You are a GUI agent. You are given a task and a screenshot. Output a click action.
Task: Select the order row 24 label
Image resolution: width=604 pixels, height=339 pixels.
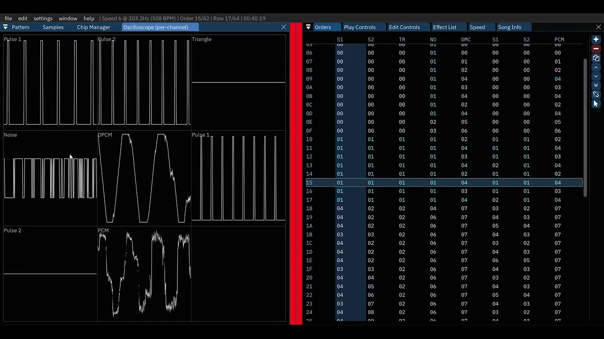click(x=309, y=313)
